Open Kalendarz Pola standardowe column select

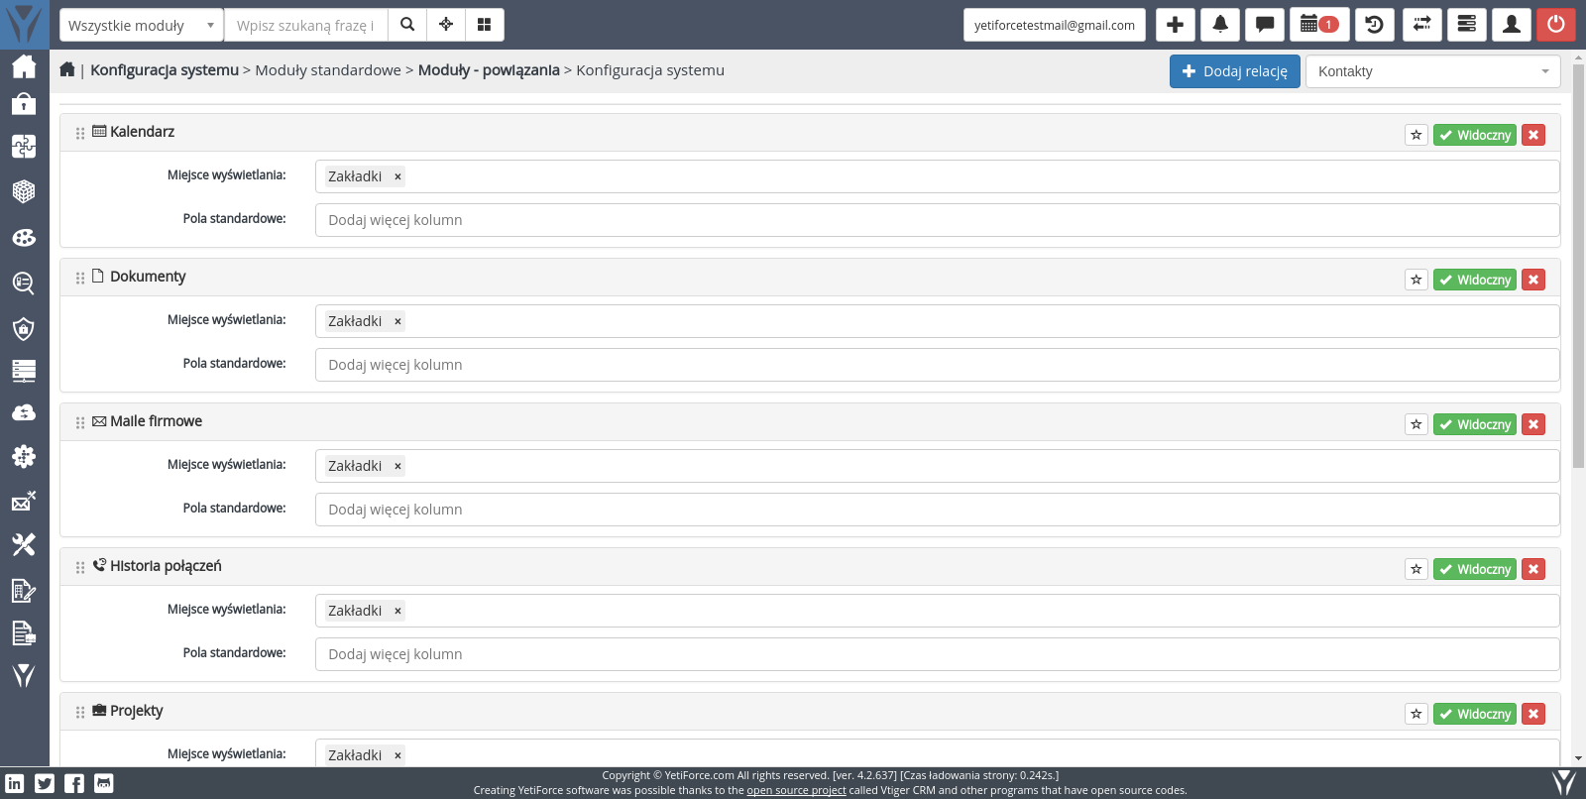[937, 220]
